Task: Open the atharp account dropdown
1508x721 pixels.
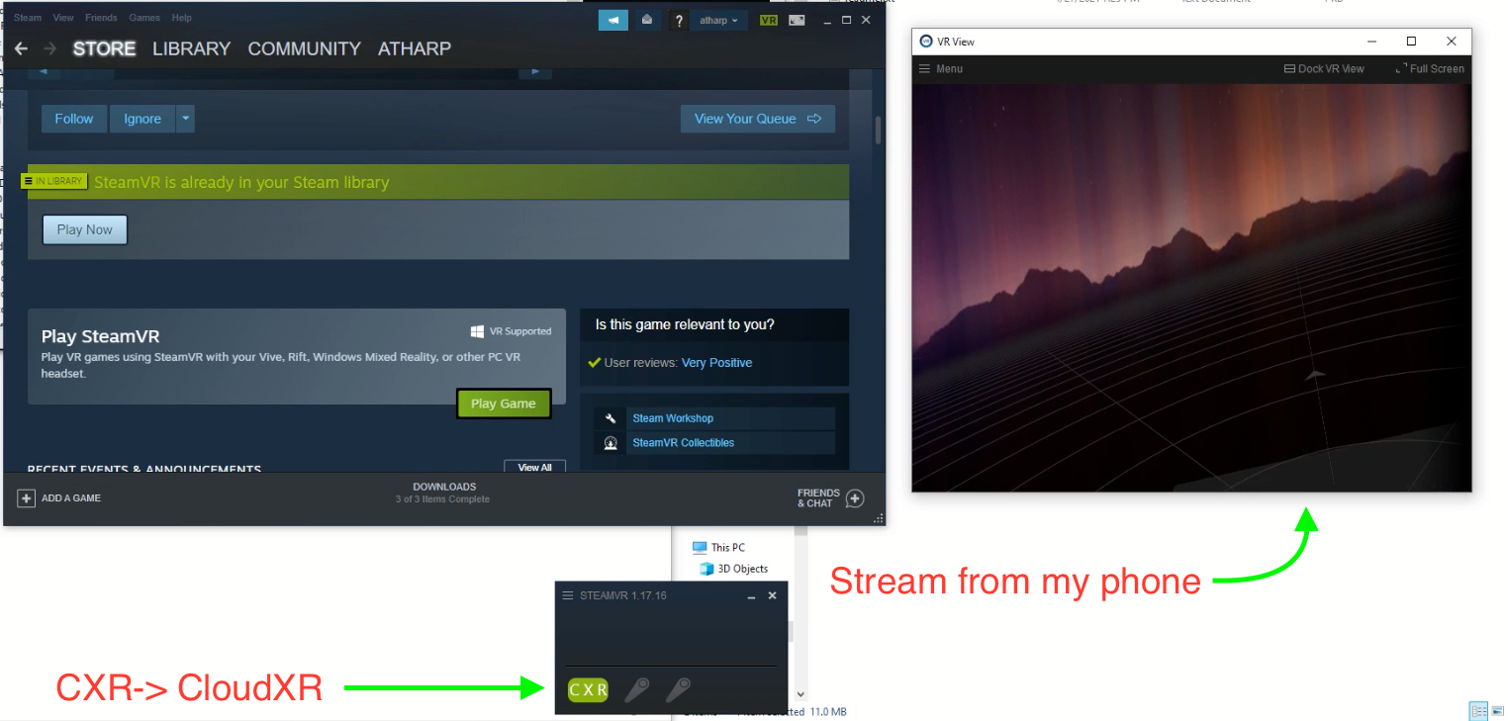Action: pos(719,20)
